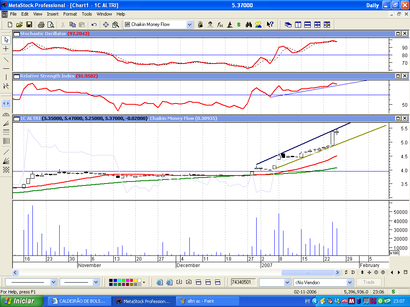Open the binoculars Explorer tool
410x307 pixels.
[x=249, y=24]
